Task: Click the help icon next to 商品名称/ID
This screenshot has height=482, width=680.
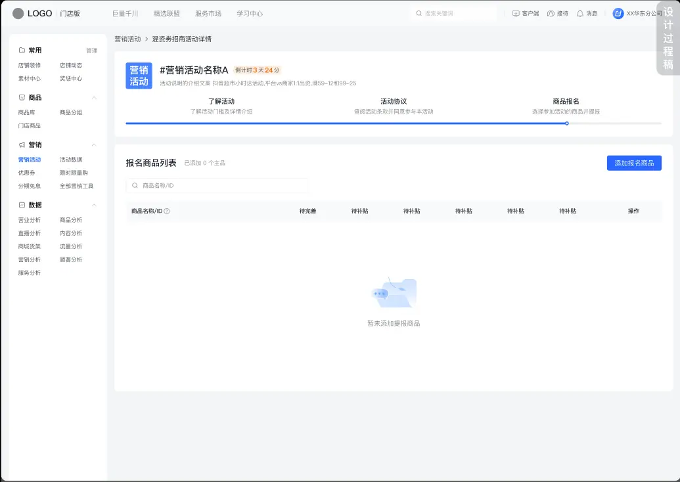Action: click(x=167, y=211)
